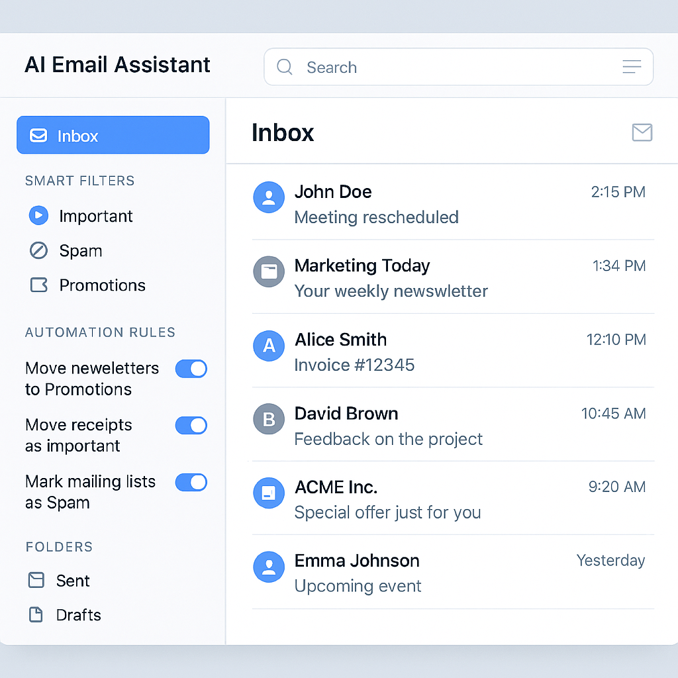
Task: Click the 12:10 PM timestamp
Action: pos(616,340)
